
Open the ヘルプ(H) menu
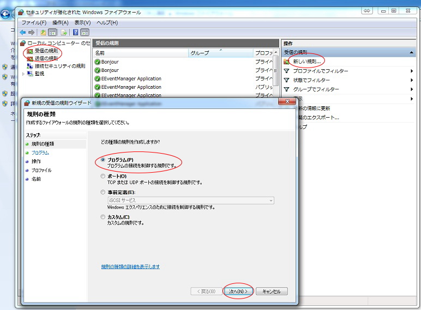click(107, 22)
